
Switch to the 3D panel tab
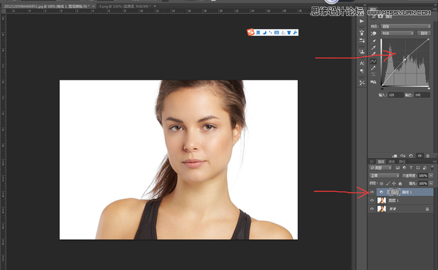tap(372, 162)
